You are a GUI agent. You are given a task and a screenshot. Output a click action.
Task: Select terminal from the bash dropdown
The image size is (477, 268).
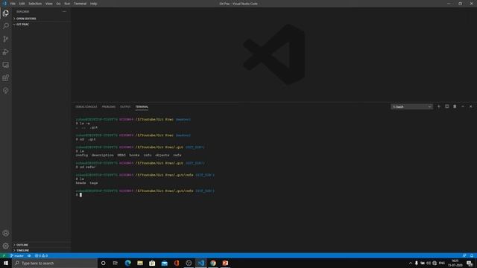click(x=411, y=106)
